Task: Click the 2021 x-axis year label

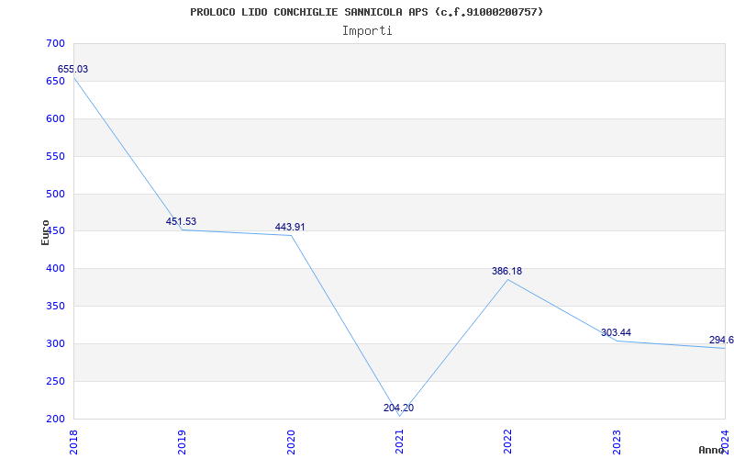Action: click(399, 442)
